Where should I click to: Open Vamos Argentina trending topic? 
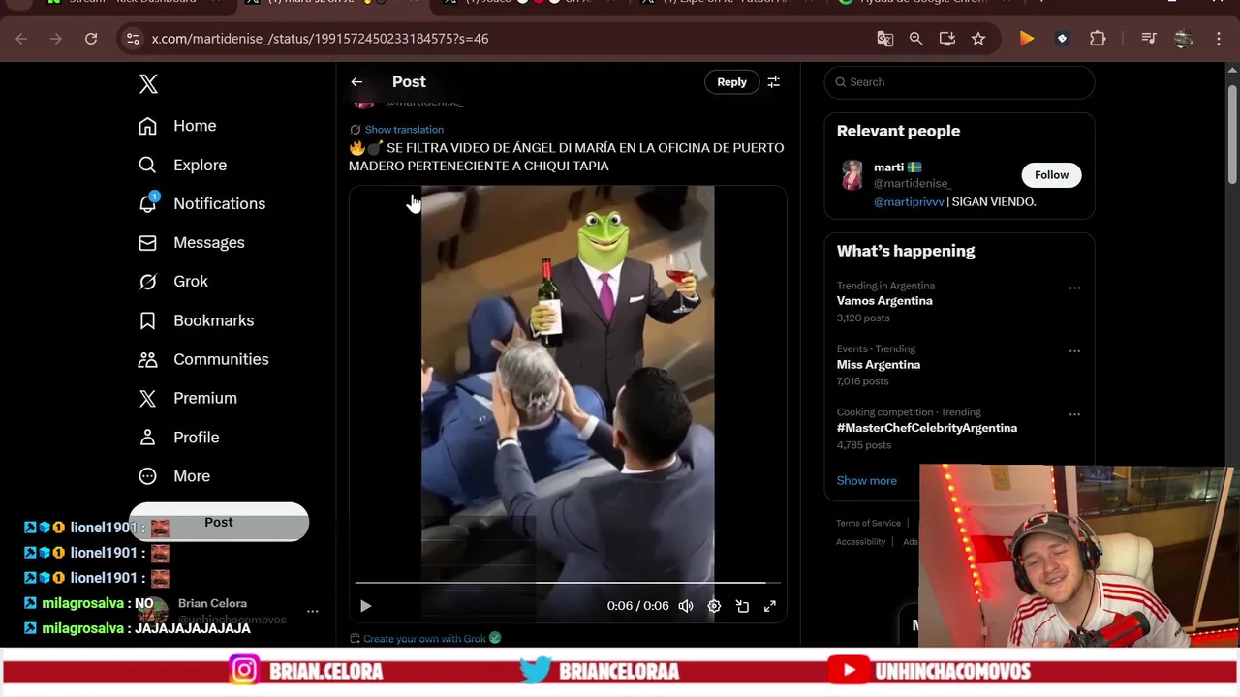[884, 301]
